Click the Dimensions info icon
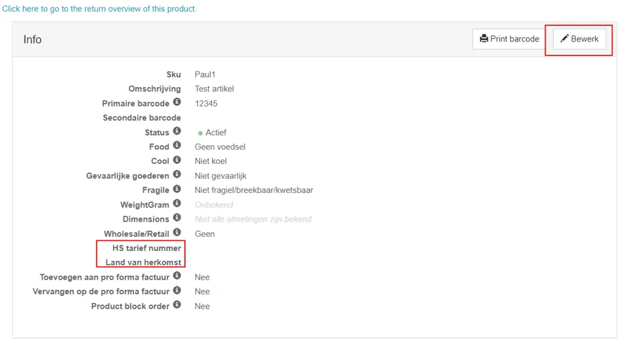624x344 pixels. 177,218
